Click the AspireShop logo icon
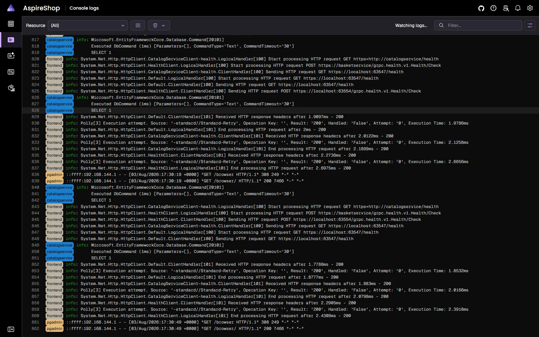This screenshot has width=539, height=337. [x=11, y=8]
